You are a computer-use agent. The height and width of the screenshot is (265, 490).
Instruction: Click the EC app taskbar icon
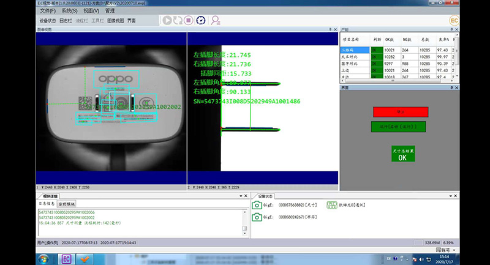[x=66, y=259]
